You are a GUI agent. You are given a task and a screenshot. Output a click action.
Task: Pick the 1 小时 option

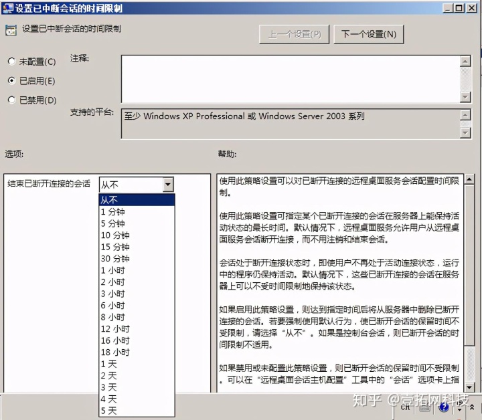(x=137, y=270)
